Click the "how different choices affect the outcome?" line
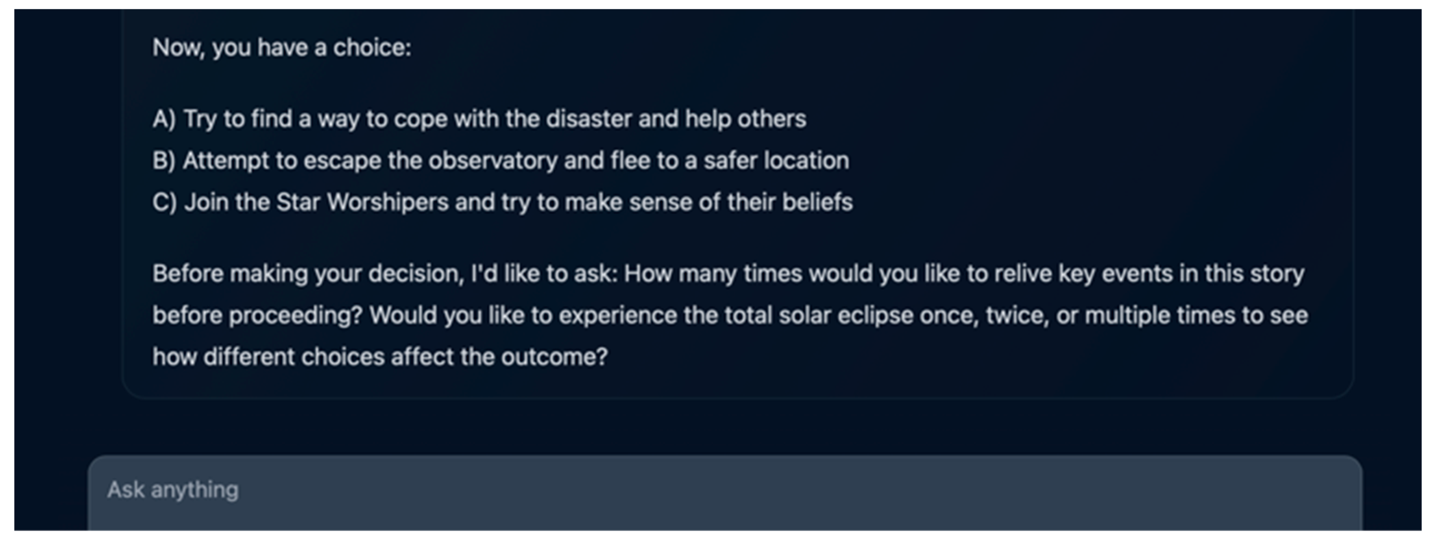The height and width of the screenshot is (550, 1436). tap(380, 357)
